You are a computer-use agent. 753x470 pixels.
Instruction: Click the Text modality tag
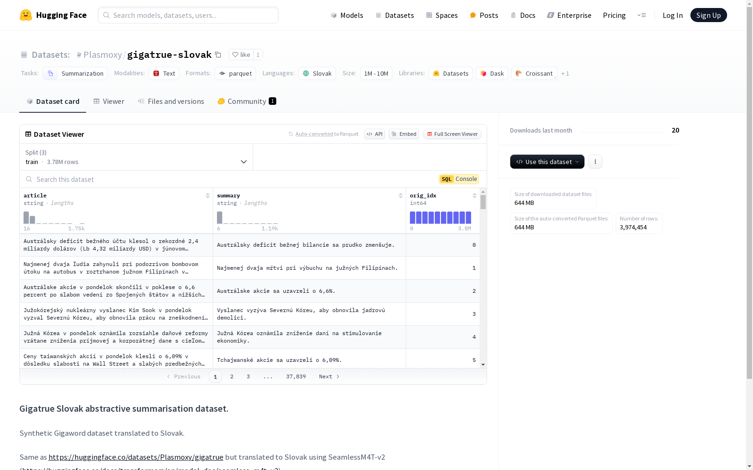click(x=164, y=73)
